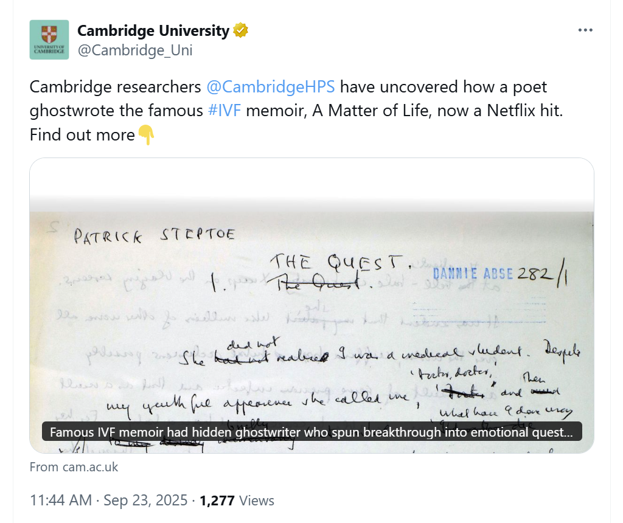Click the 'Famous IVF memoir' headline caption

(311, 432)
